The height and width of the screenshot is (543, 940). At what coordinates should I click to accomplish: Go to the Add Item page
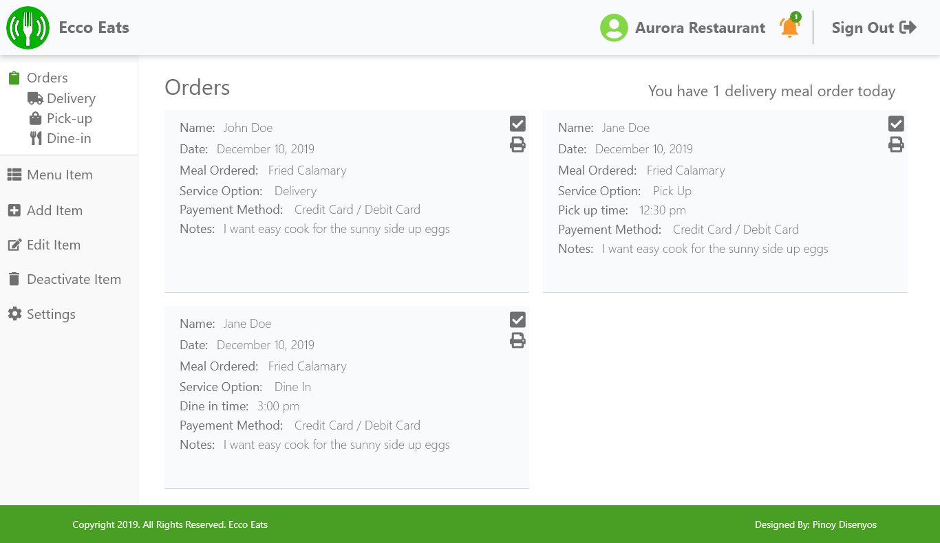tap(54, 210)
